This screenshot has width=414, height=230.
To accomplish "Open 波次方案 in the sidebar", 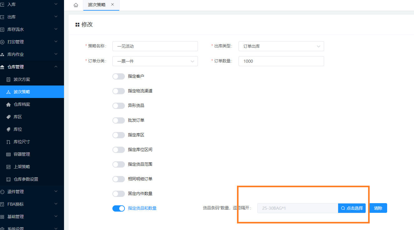I will tap(22, 79).
